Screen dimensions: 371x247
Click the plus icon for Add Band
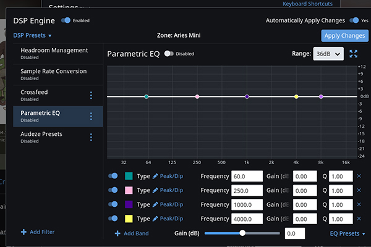coord(117,233)
